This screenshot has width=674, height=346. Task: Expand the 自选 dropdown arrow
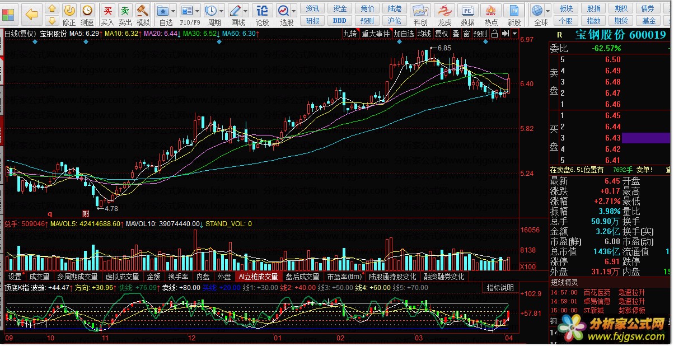click(174, 10)
